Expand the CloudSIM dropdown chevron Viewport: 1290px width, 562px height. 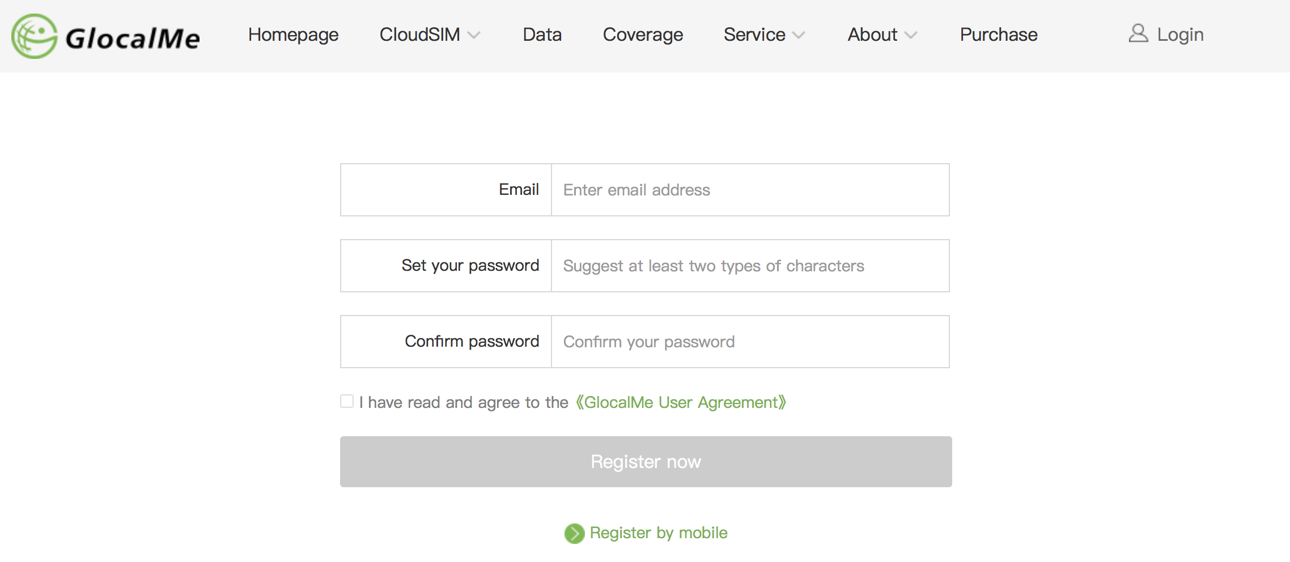pyautogui.click(x=474, y=35)
